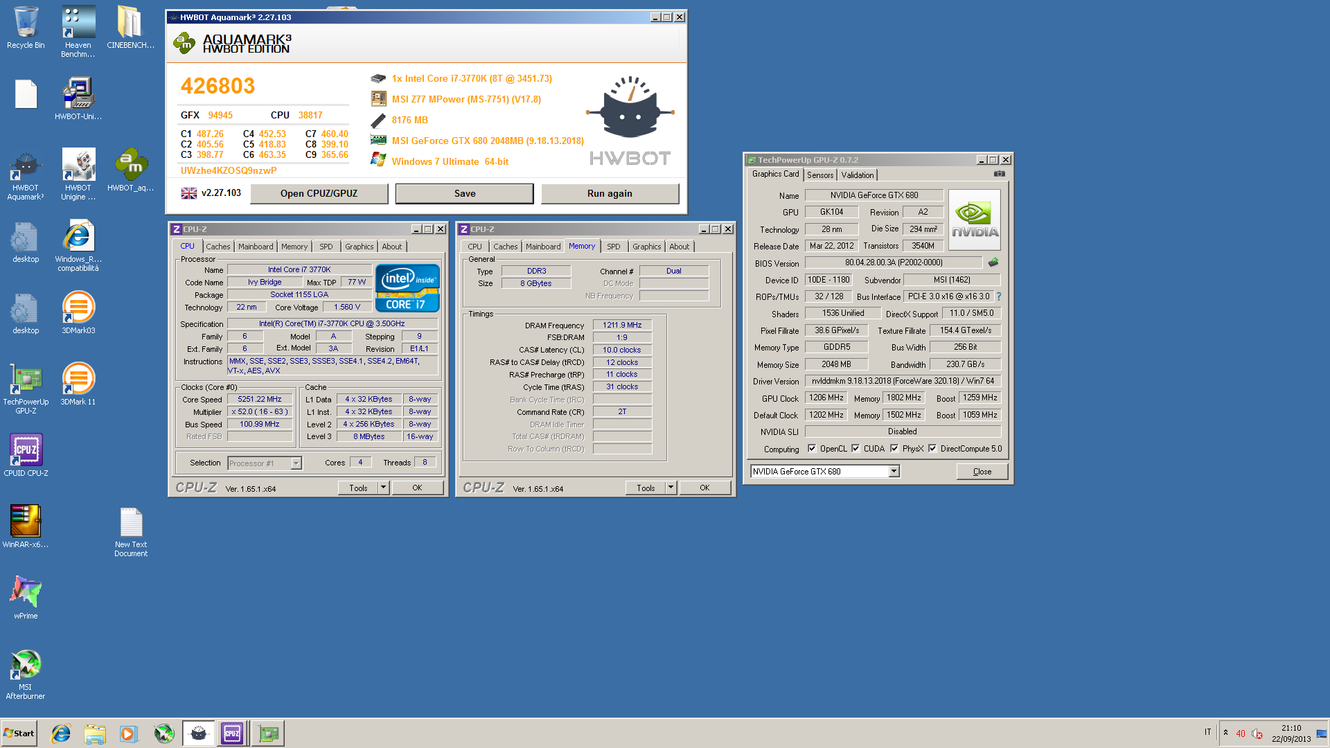Click the Name field in CPU-Z
The width and height of the screenshot is (1330, 748).
click(299, 270)
